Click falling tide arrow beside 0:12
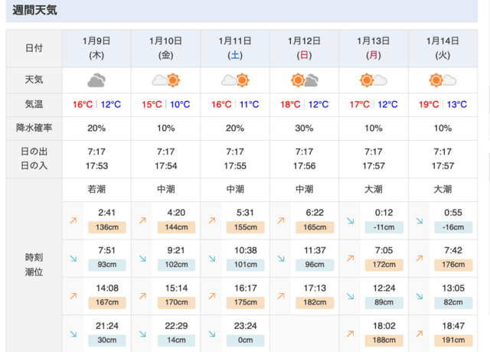The image size is (490, 352). [350, 220]
